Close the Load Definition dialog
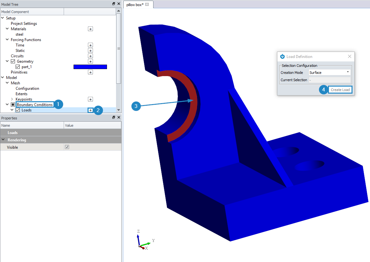 click(350, 56)
